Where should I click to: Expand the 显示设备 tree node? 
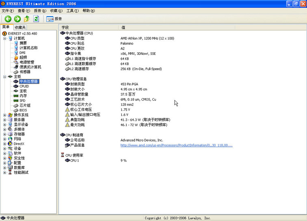(4, 124)
